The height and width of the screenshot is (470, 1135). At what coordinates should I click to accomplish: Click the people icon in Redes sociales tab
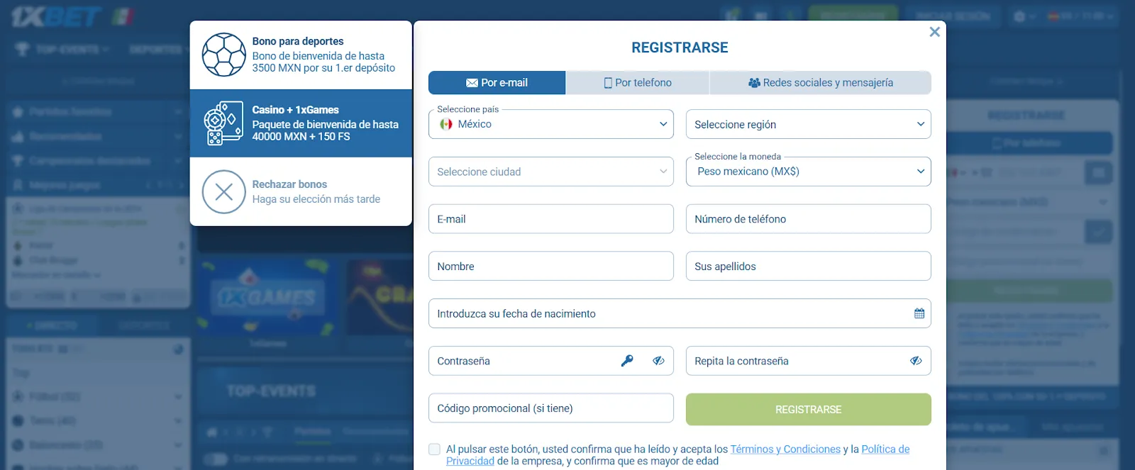(754, 83)
